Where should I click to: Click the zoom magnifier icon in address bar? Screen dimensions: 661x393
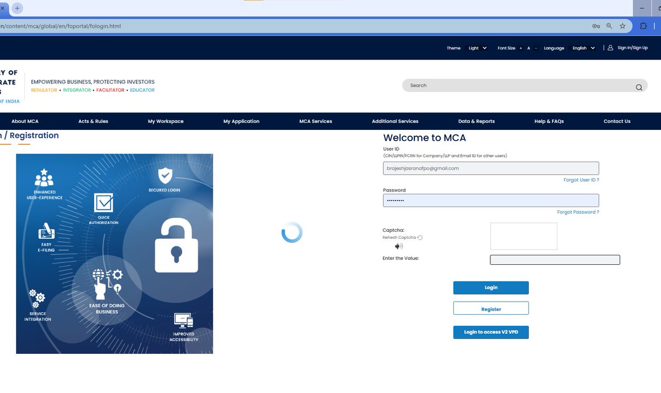[609, 26]
